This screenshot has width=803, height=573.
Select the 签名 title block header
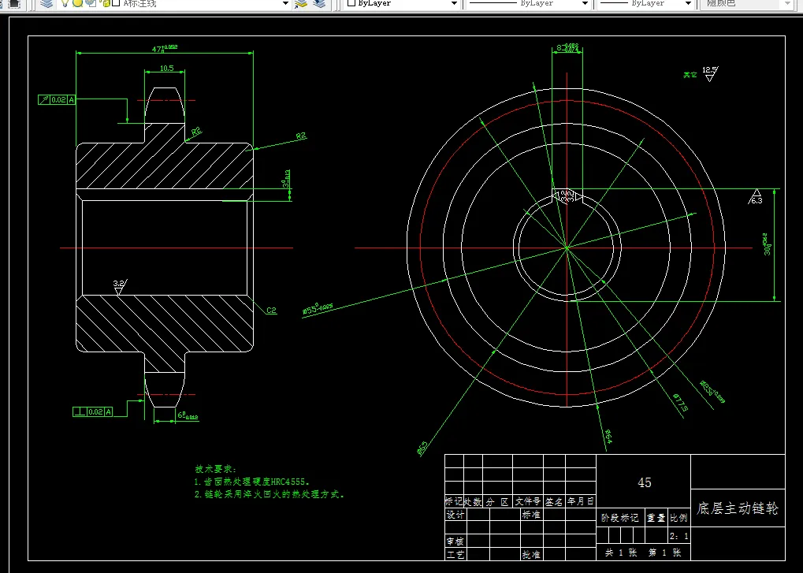[554, 502]
